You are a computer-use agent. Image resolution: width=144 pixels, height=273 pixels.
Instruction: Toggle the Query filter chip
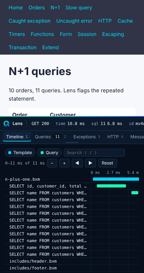pos(49,153)
